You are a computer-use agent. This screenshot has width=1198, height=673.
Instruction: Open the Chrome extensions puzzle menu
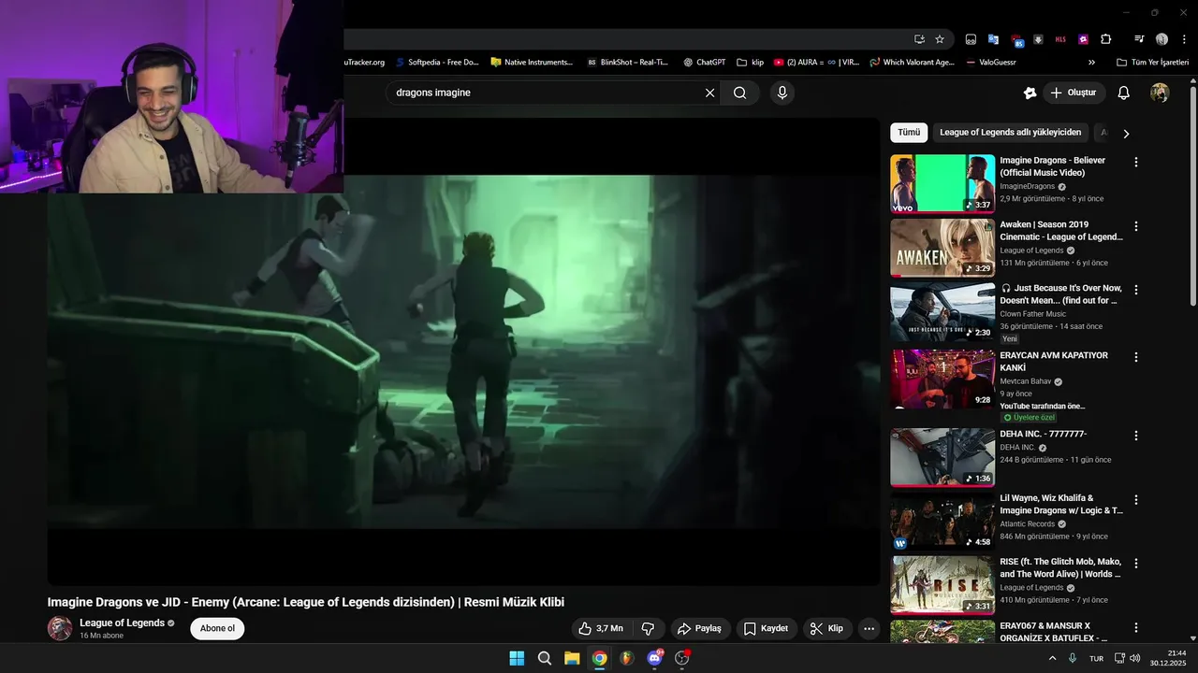(1105, 39)
